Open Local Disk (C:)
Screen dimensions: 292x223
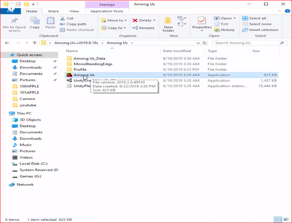click(34, 163)
